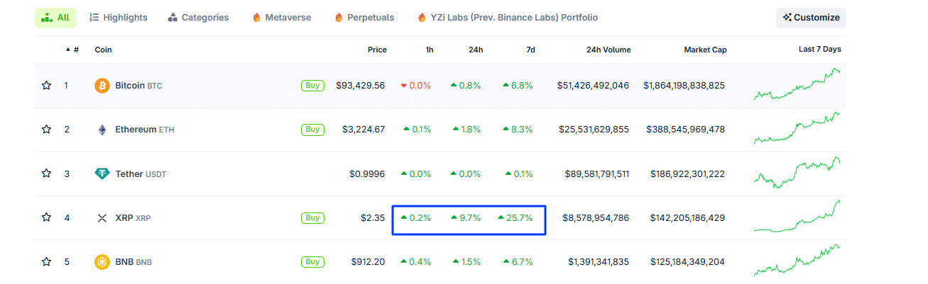The height and width of the screenshot is (284, 928).
Task: Click the BNB coin logo icon
Action: point(102,262)
